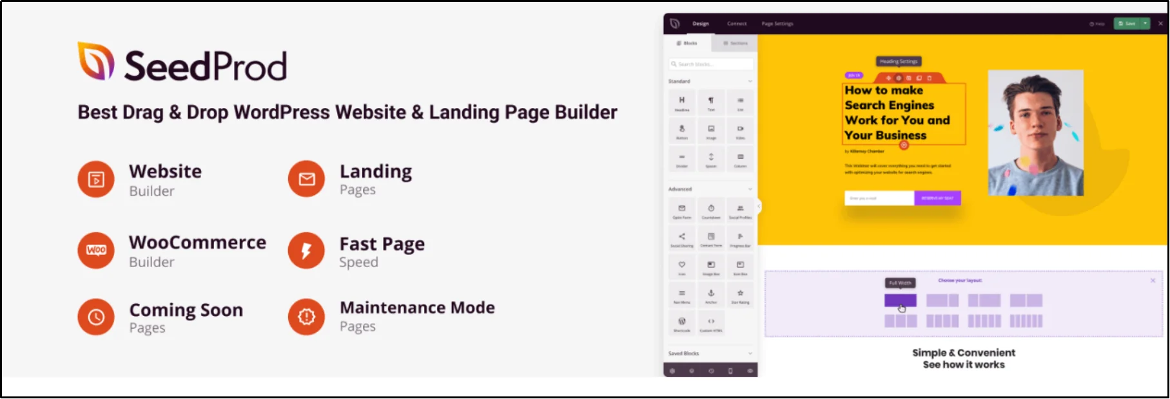Viewport: 1170px width, 399px height.
Task: Open revision history clock in bottom bar
Action: pyautogui.click(x=711, y=371)
